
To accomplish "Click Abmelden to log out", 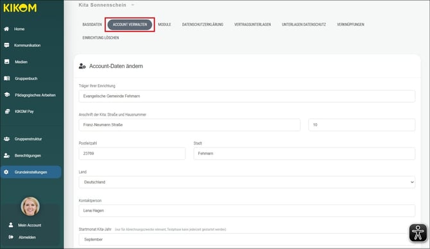I will point(27,237).
